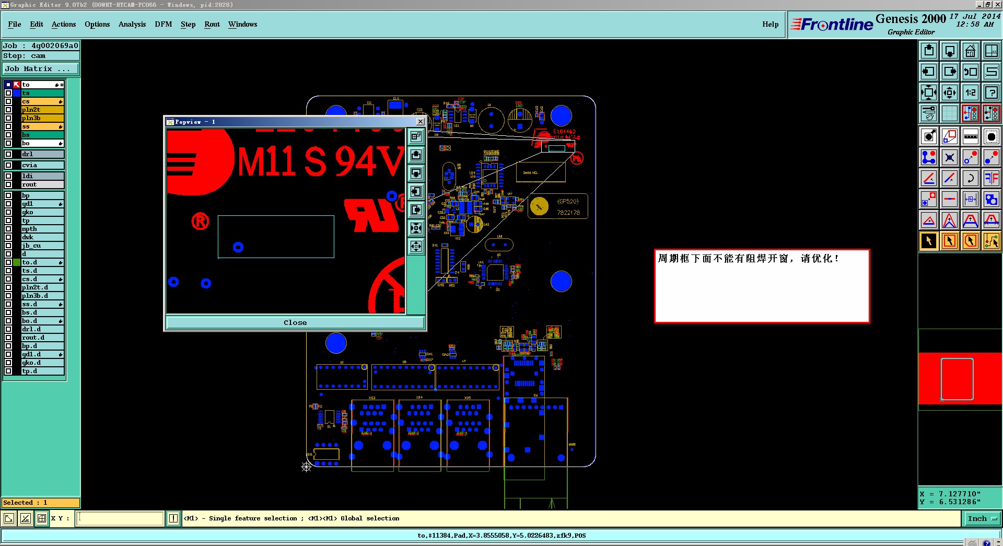Open the Edit menu

37,24
